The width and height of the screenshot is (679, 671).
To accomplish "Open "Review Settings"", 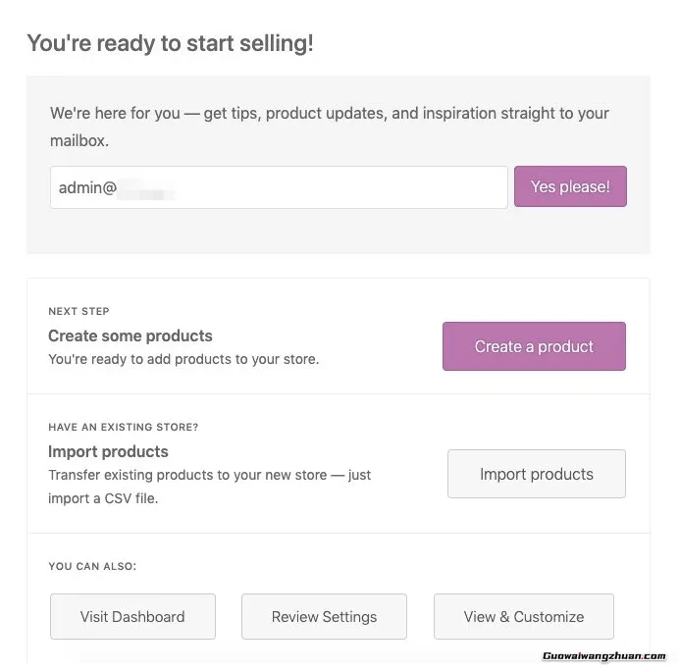I will [x=324, y=617].
